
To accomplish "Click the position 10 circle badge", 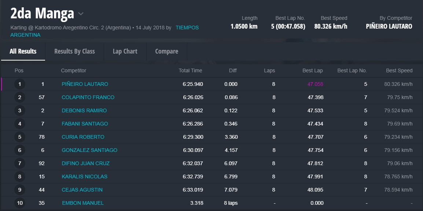I will point(20,203).
